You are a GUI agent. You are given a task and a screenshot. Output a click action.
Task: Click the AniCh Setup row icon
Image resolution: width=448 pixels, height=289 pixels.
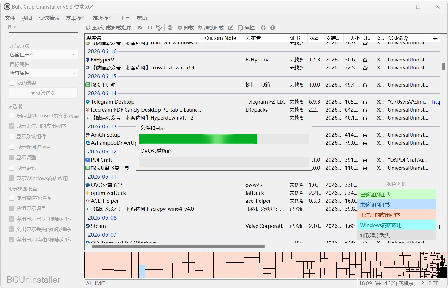pyautogui.click(x=88, y=135)
